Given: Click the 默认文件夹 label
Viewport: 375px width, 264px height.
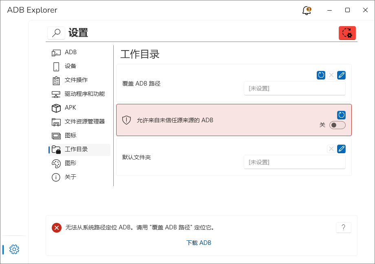Looking at the screenshot, I should click(x=137, y=157).
